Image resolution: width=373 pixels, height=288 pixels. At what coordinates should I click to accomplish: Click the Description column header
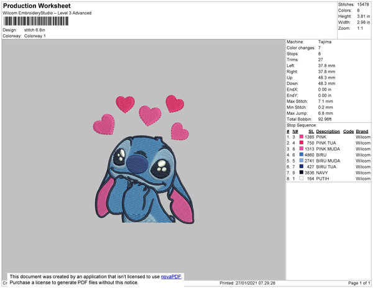(328, 131)
